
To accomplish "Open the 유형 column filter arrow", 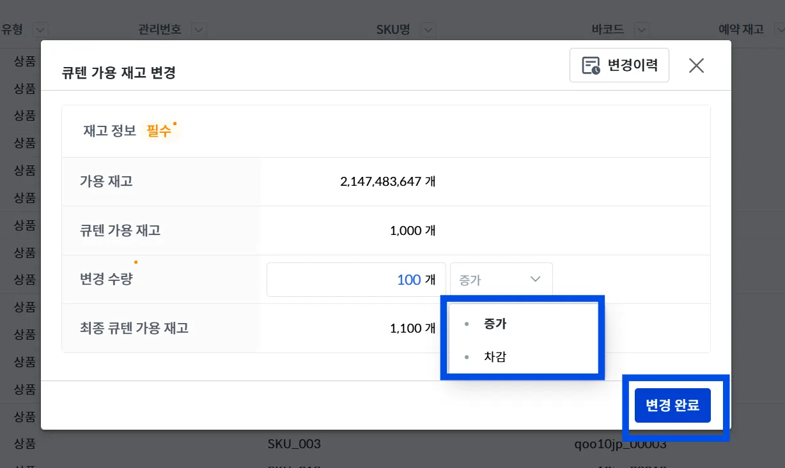I will coord(40,29).
